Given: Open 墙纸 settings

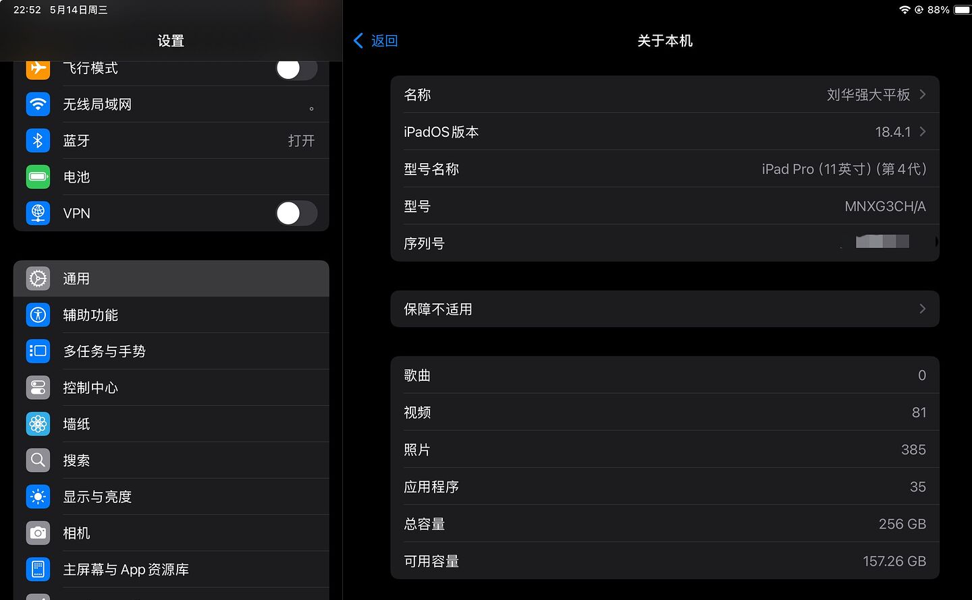Looking at the screenshot, I should pos(171,424).
